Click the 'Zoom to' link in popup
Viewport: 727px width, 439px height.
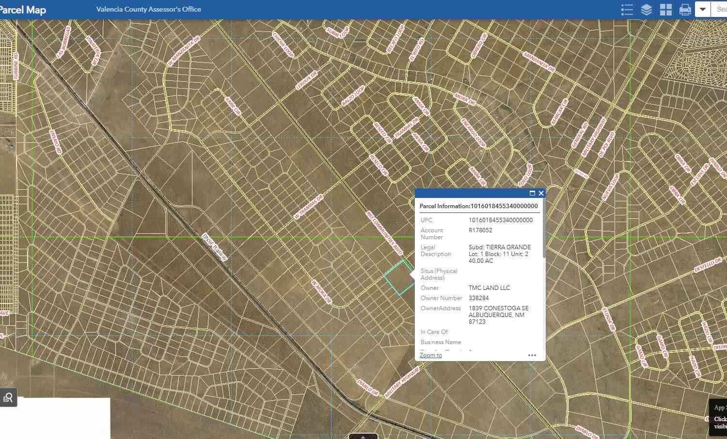(431, 355)
